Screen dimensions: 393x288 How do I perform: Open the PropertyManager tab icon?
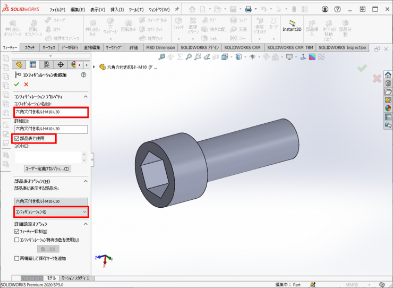point(33,65)
